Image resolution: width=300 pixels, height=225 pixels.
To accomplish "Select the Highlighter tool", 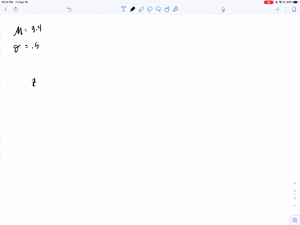I will point(141,9).
